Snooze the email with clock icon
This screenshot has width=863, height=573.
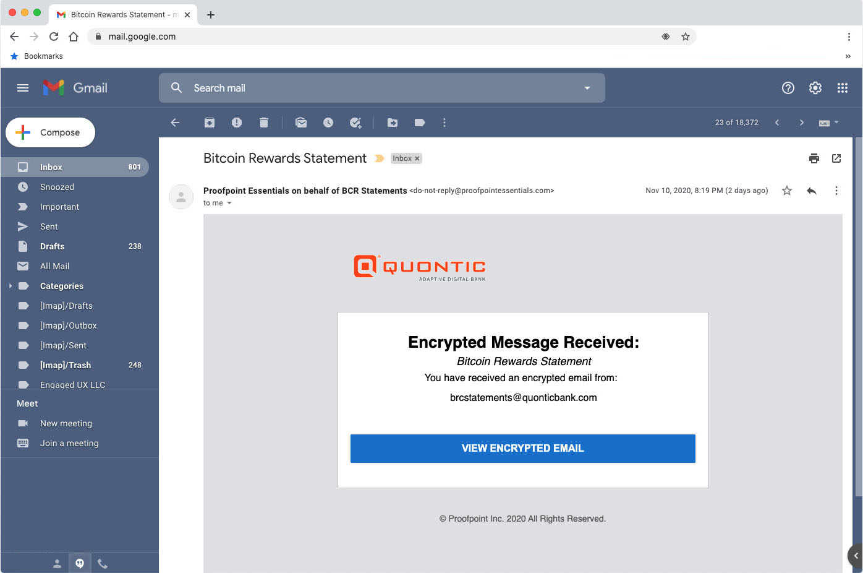pos(328,123)
